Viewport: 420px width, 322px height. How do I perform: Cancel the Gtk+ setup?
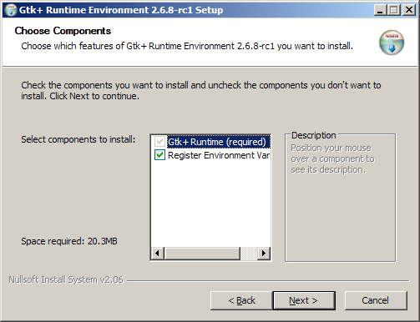(376, 300)
